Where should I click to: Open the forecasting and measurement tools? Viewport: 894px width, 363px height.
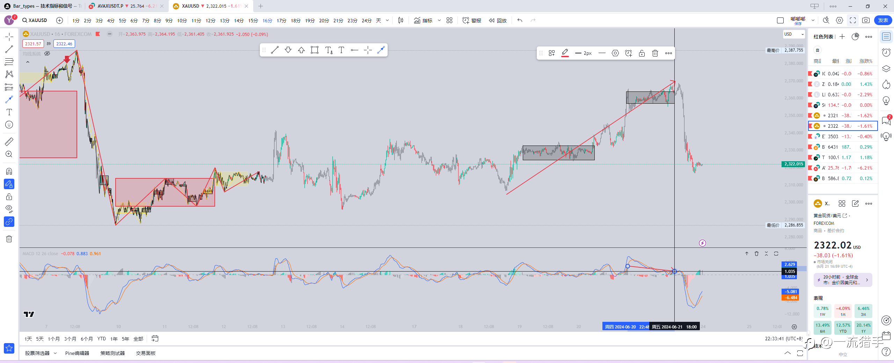9,87
